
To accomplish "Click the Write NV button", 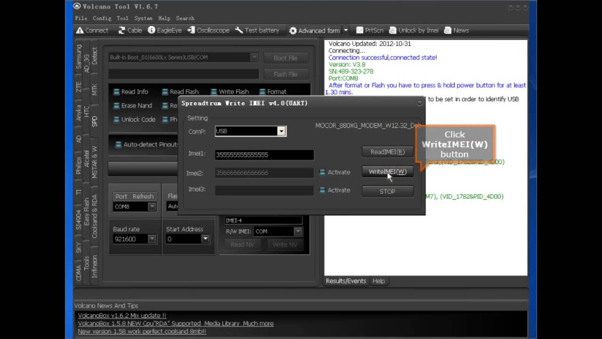I will [285, 245].
